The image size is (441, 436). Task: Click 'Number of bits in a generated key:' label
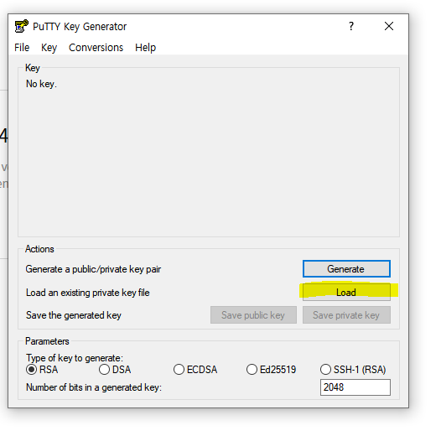[x=94, y=387]
